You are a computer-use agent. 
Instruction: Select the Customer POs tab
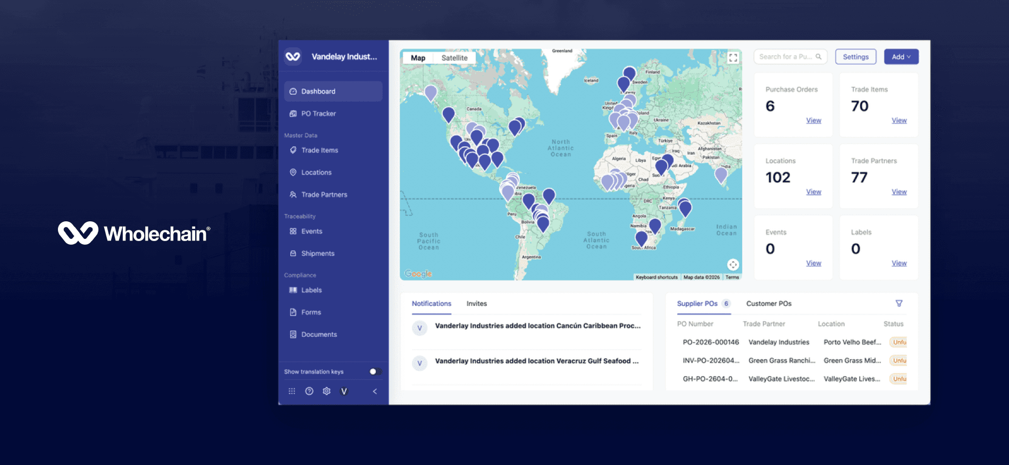pos(769,303)
